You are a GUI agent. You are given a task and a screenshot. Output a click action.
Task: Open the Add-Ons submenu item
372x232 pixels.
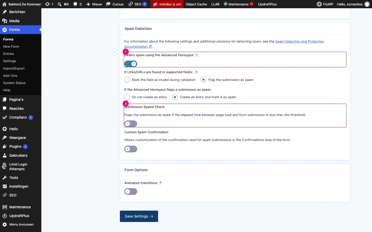[x=10, y=76]
